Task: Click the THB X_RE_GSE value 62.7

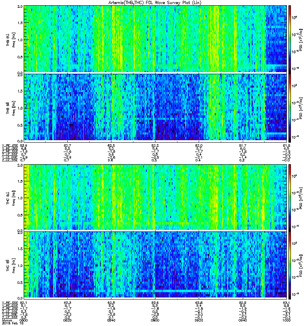Action: [67, 145]
